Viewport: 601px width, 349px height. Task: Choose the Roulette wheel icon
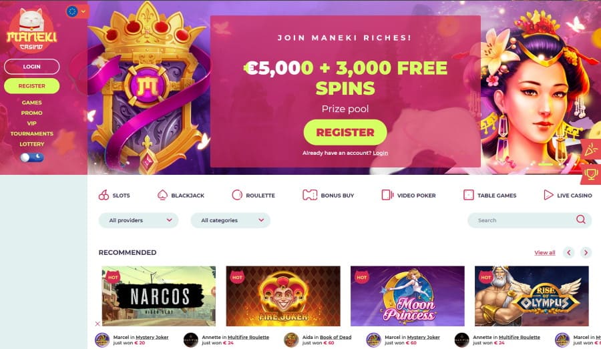(x=237, y=195)
